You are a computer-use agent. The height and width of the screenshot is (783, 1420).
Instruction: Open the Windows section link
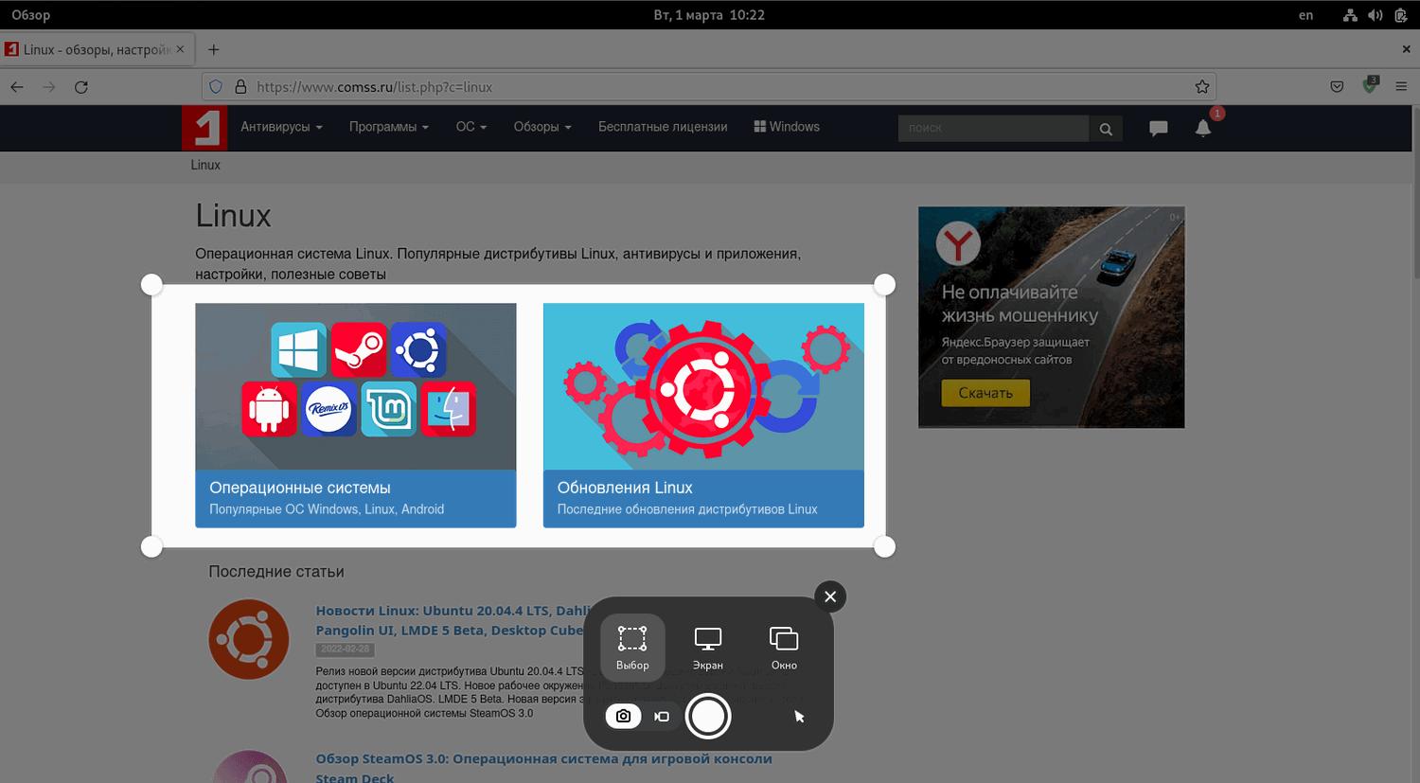pos(787,127)
